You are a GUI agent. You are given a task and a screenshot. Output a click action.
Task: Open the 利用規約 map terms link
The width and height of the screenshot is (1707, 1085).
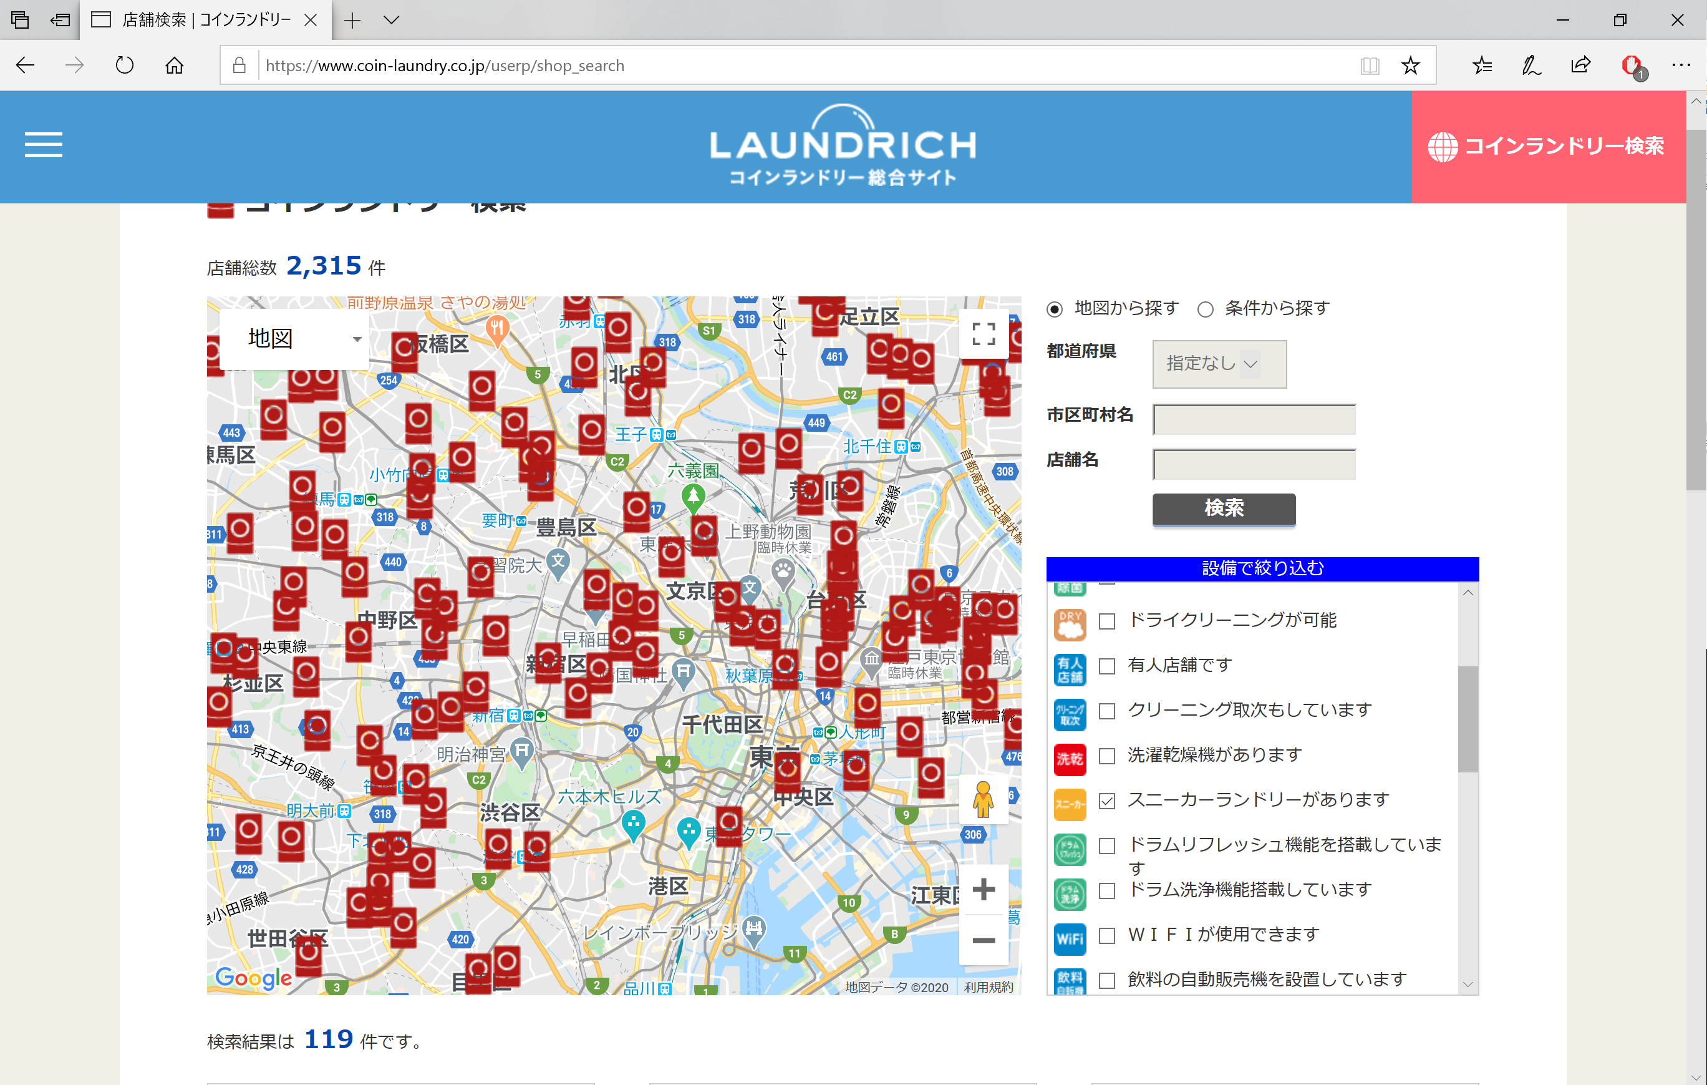point(988,987)
